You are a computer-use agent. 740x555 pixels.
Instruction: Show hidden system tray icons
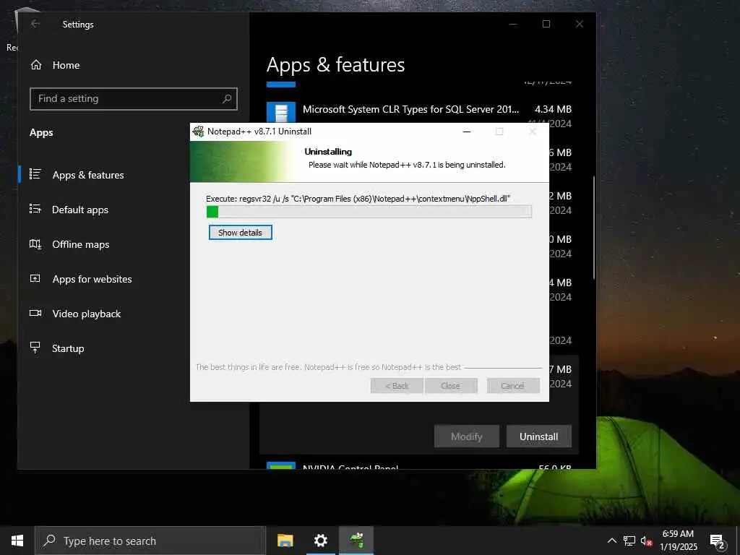(x=611, y=541)
